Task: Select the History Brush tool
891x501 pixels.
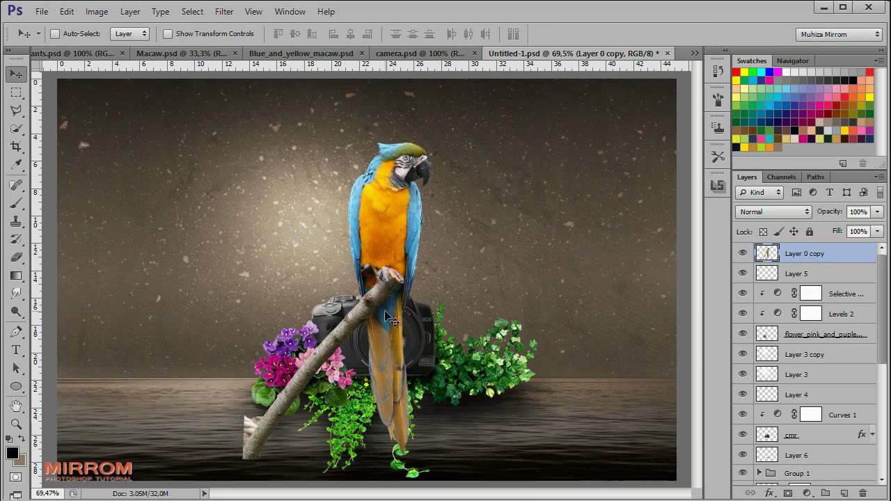Action: [x=16, y=239]
